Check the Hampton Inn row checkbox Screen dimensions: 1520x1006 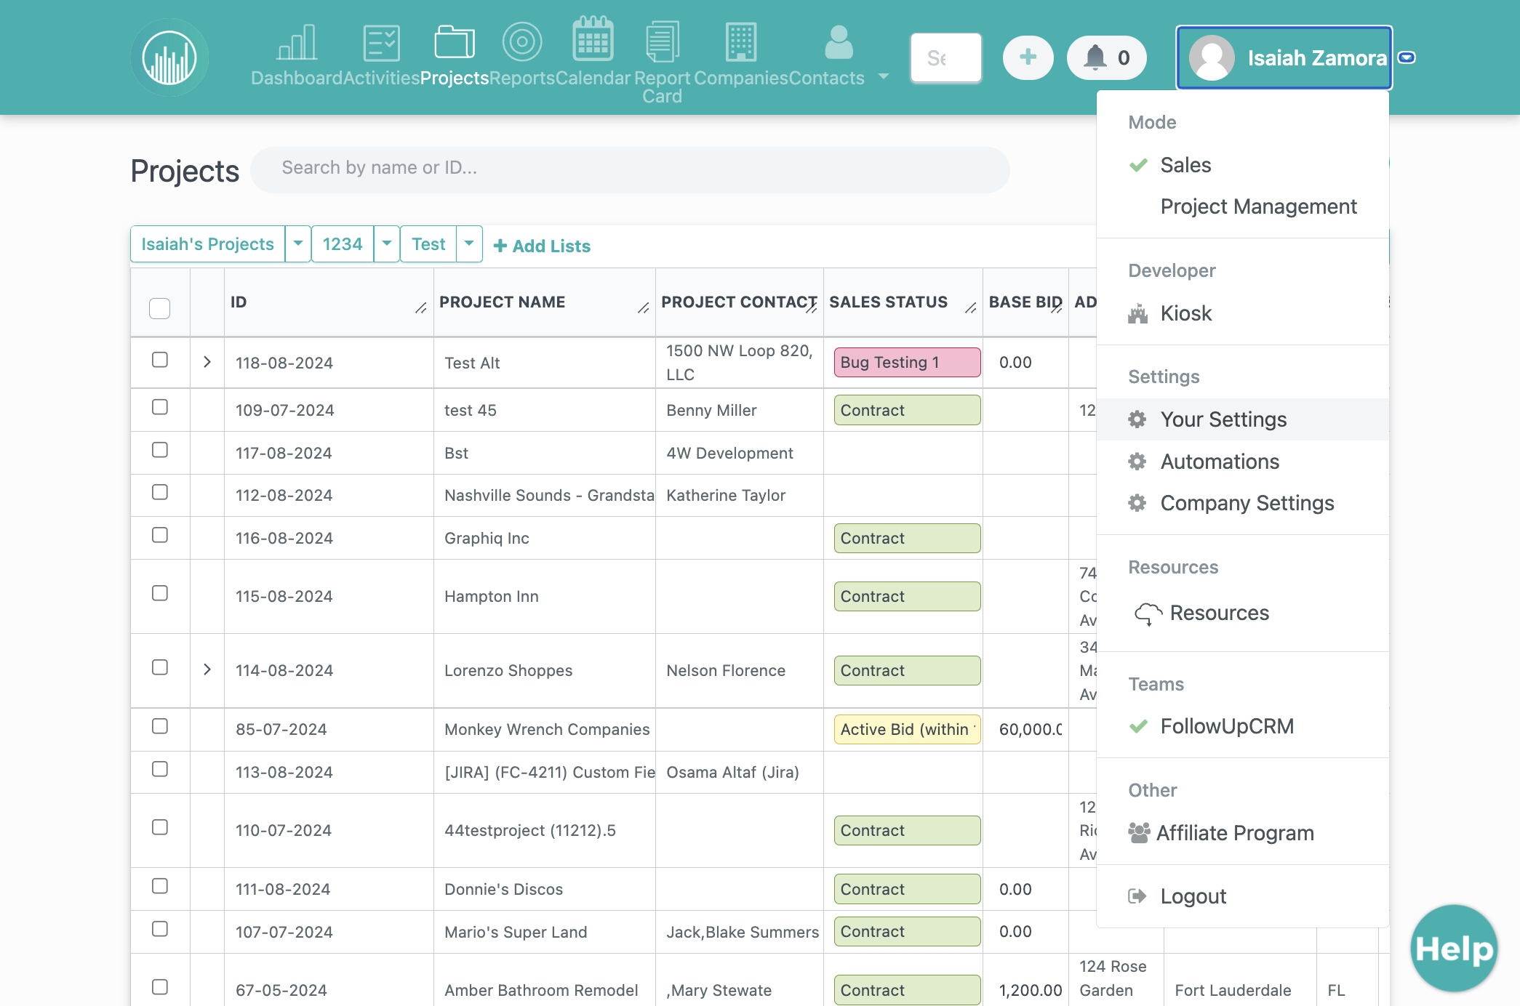click(x=160, y=593)
